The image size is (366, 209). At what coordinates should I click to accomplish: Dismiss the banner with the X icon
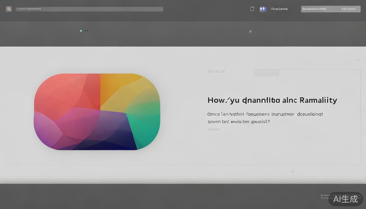[250, 31]
